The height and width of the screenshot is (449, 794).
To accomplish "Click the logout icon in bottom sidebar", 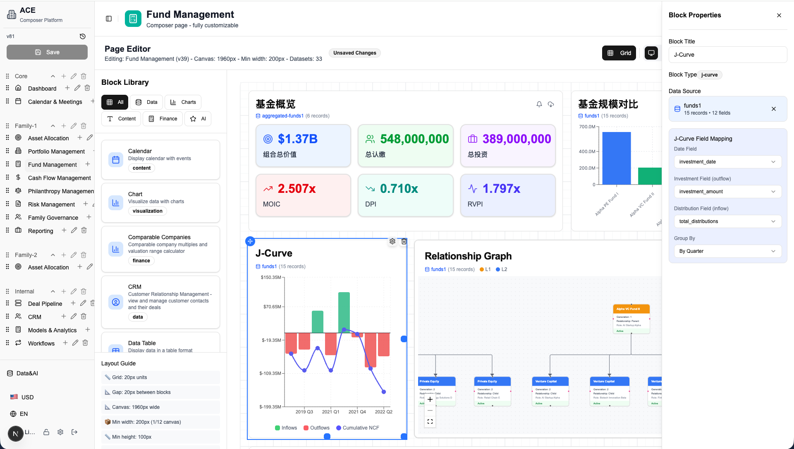I will pyautogui.click(x=74, y=432).
